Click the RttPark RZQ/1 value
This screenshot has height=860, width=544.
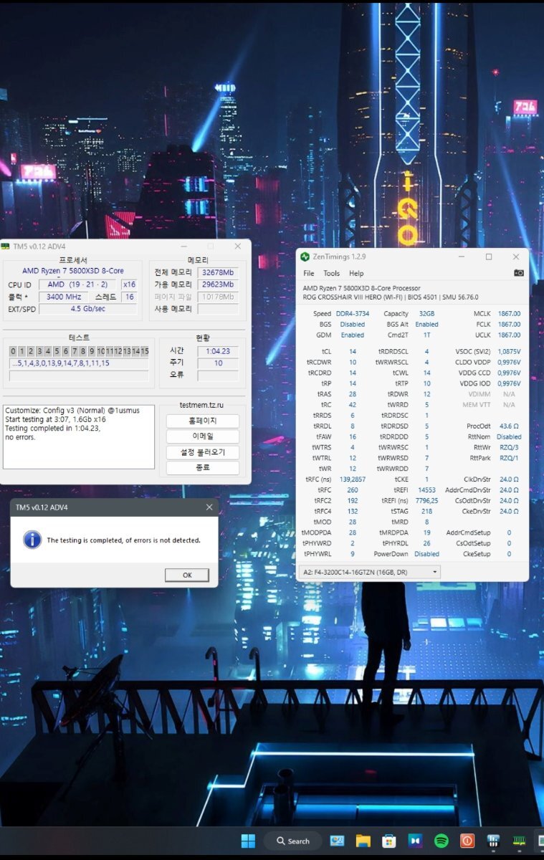(x=509, y=458)
